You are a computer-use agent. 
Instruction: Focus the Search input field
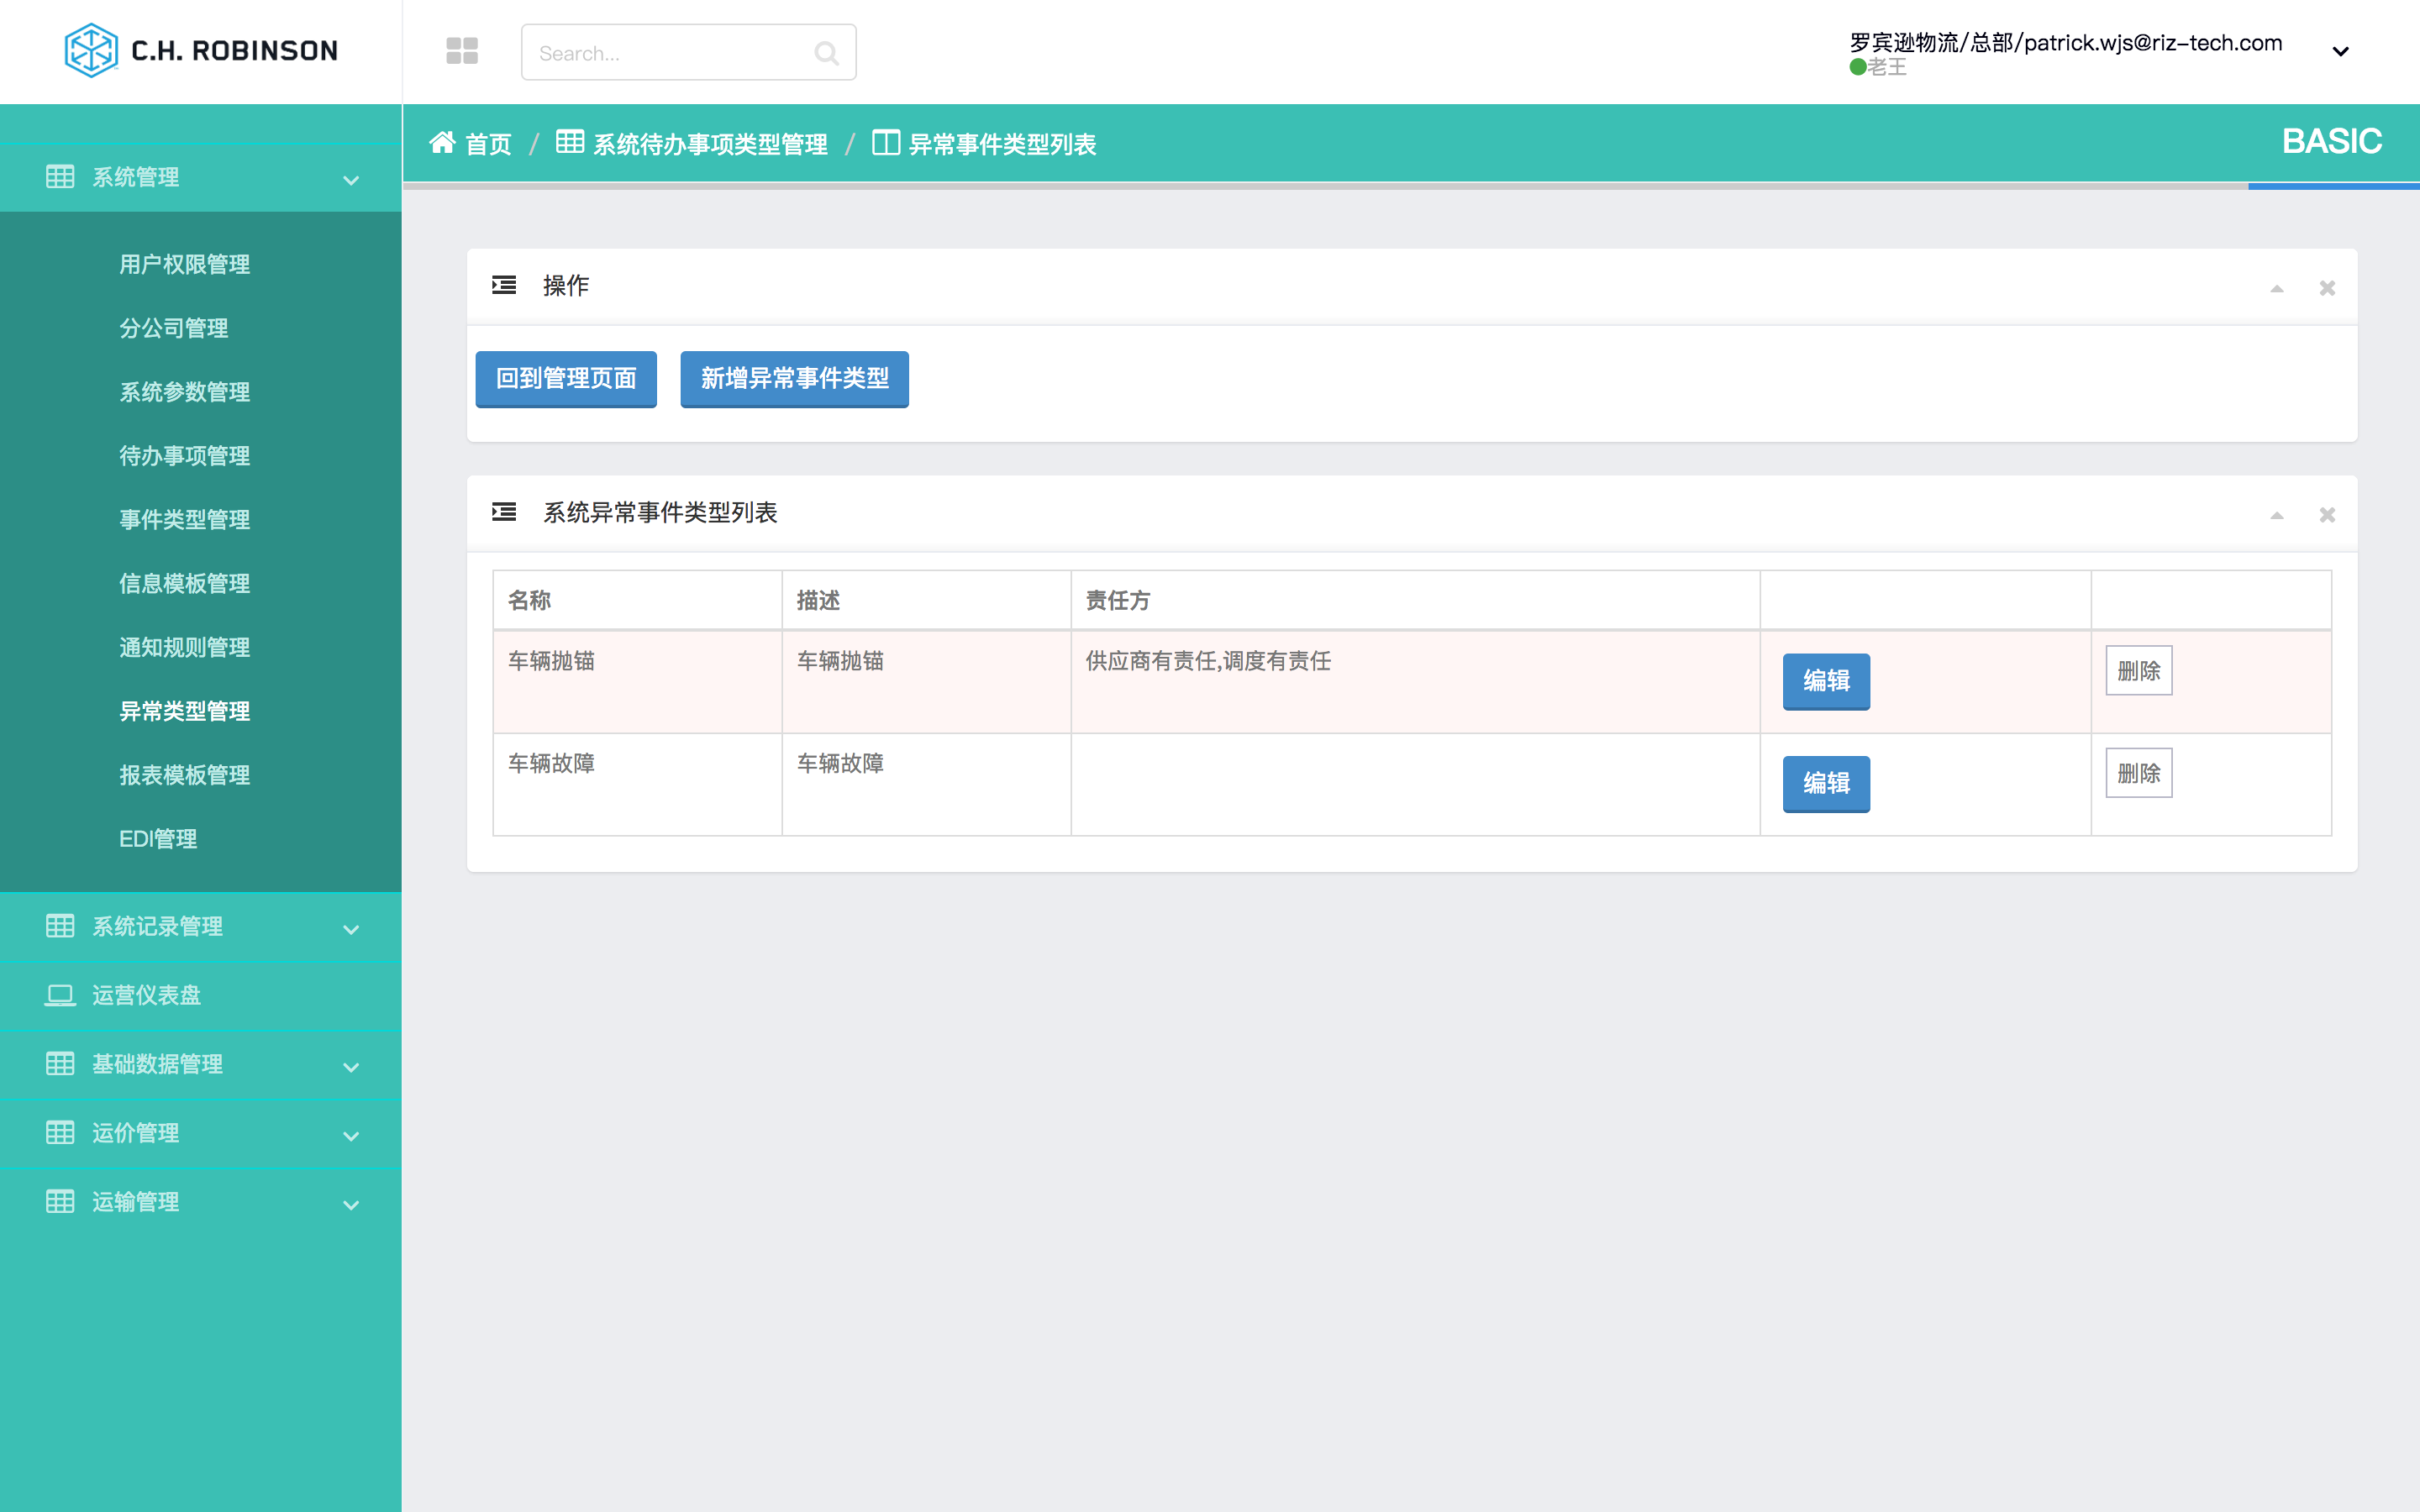pos(688,52)
